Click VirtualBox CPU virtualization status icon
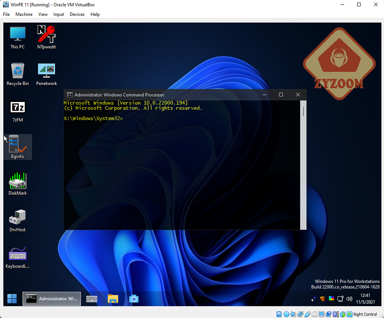This screenshot has width=384, height=318. [335, 314]
